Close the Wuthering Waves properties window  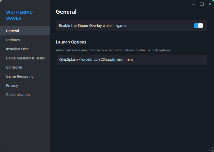point(210,4)
